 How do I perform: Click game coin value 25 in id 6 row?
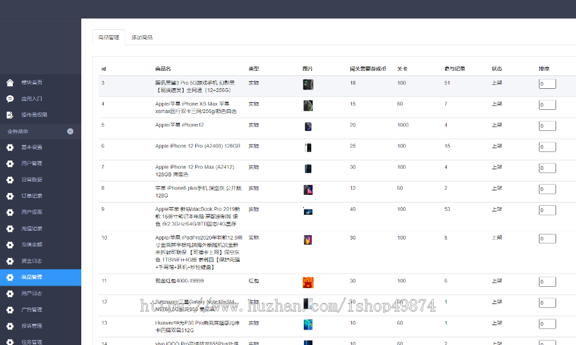[353, 146]
